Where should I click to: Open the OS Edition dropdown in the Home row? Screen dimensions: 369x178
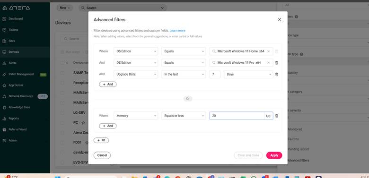pos(136,51)
